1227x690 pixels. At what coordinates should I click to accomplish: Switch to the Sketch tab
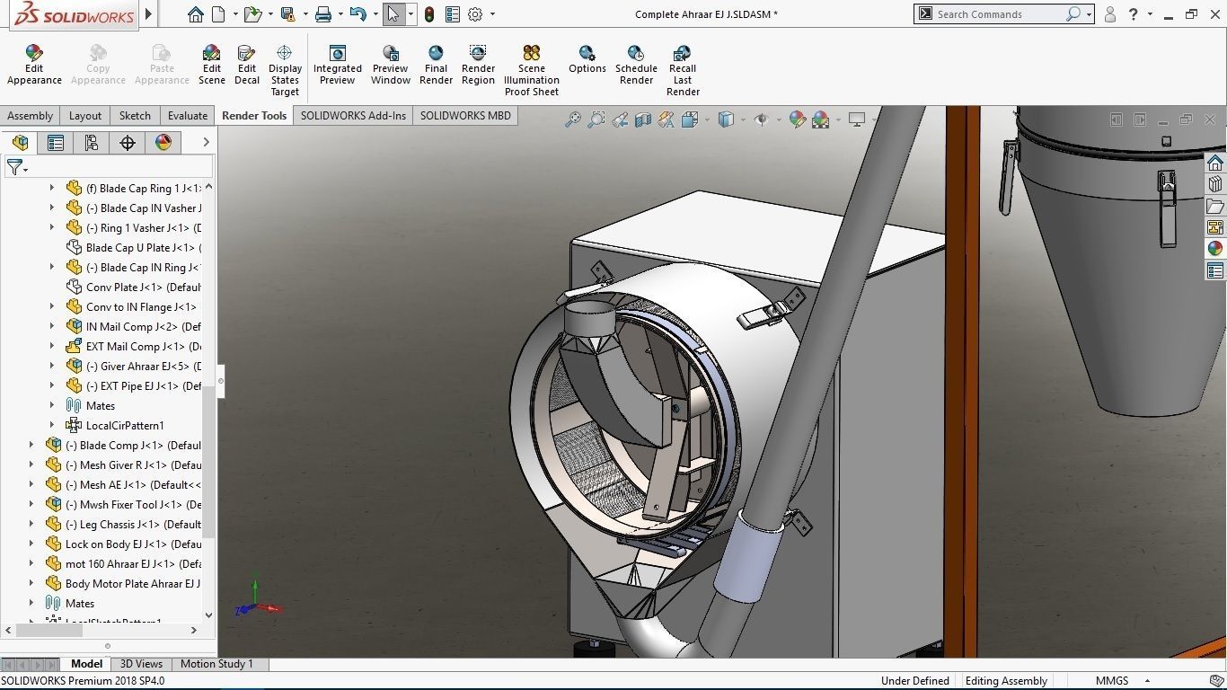(135, 116)
